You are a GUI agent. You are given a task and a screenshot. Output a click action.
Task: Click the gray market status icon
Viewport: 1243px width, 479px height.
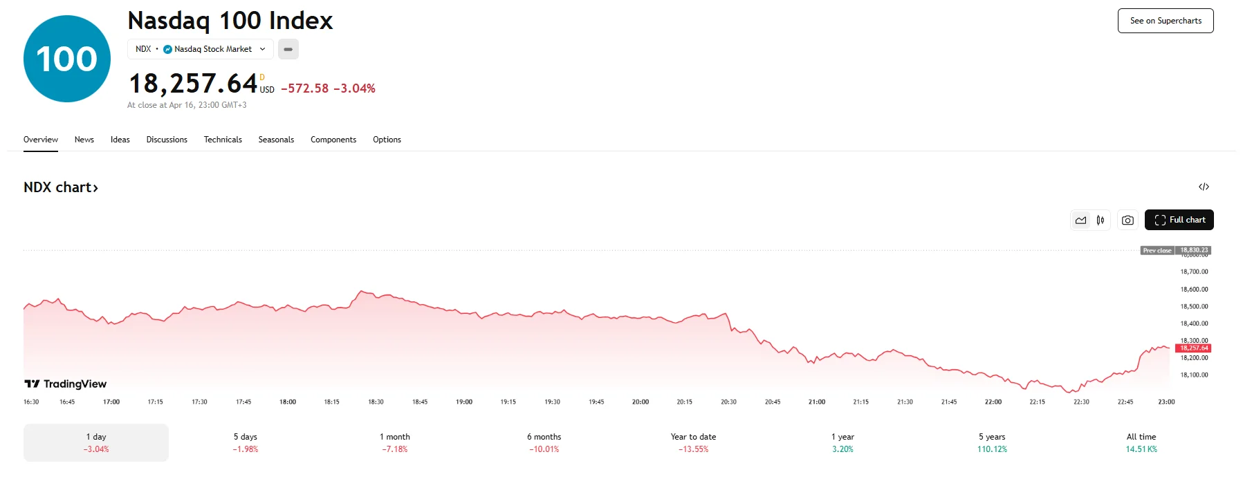(288, 49)
